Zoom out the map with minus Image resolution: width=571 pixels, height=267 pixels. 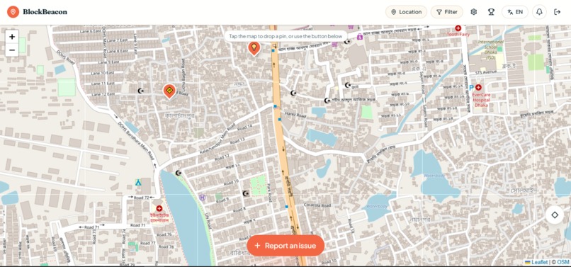pos(12,50)
